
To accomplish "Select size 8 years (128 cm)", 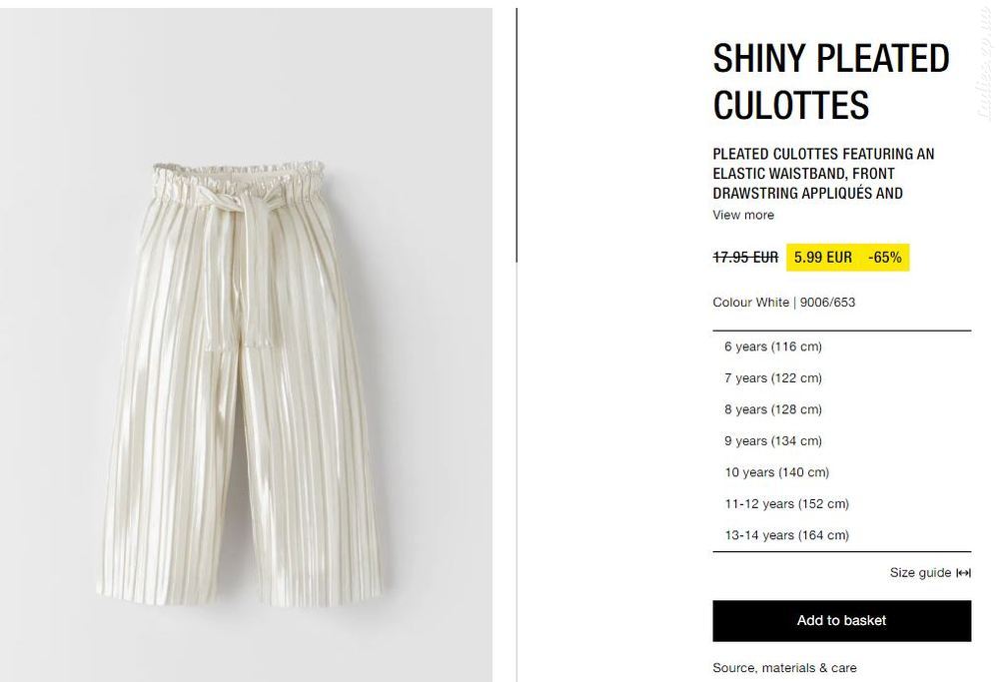I will pos(841,409).
